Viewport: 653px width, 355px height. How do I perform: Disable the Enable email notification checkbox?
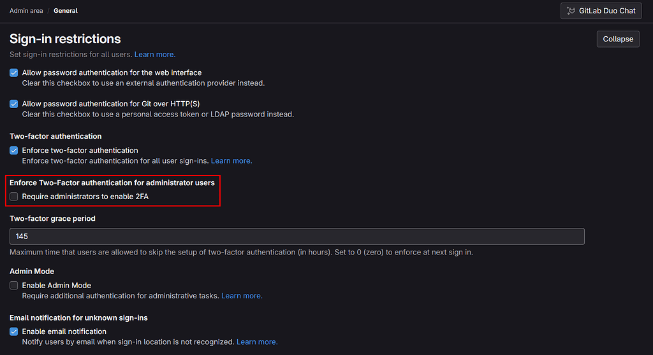point(14,331)
